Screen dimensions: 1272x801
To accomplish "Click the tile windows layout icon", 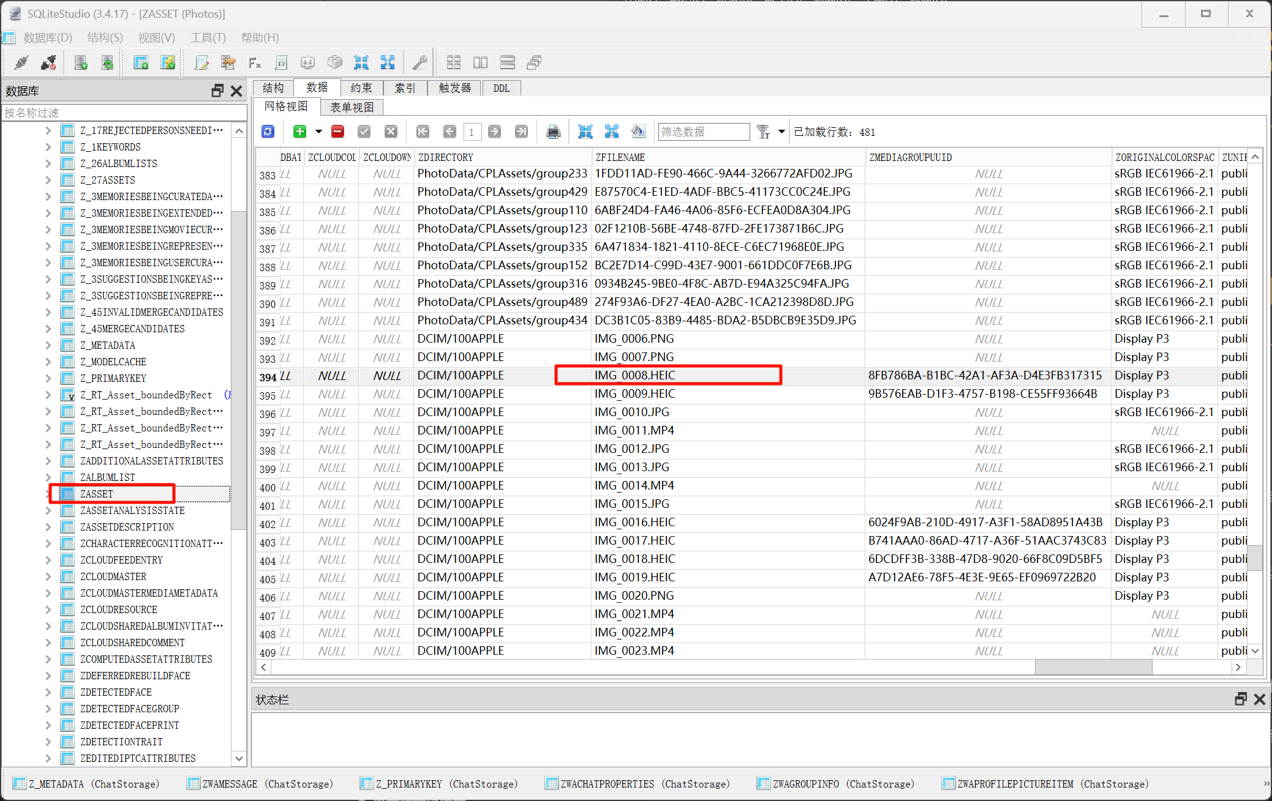I will coord(454,62).
